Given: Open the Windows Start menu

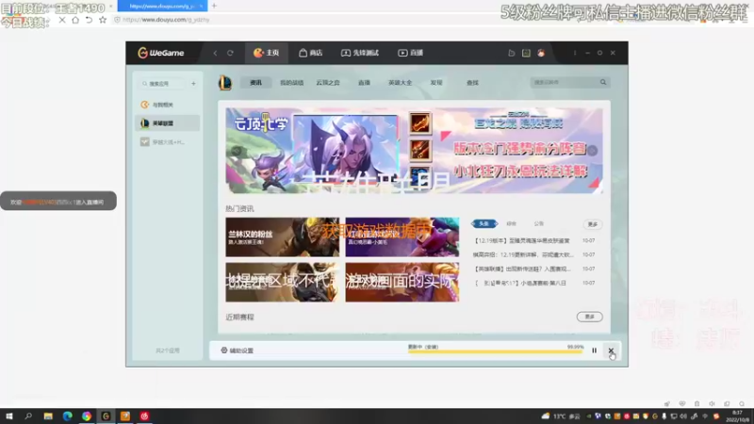Looking at the screenshot, I should point(9,416).
